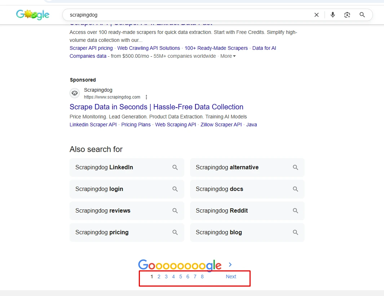Expand the More dropdown in ad

tap(228, 56)
